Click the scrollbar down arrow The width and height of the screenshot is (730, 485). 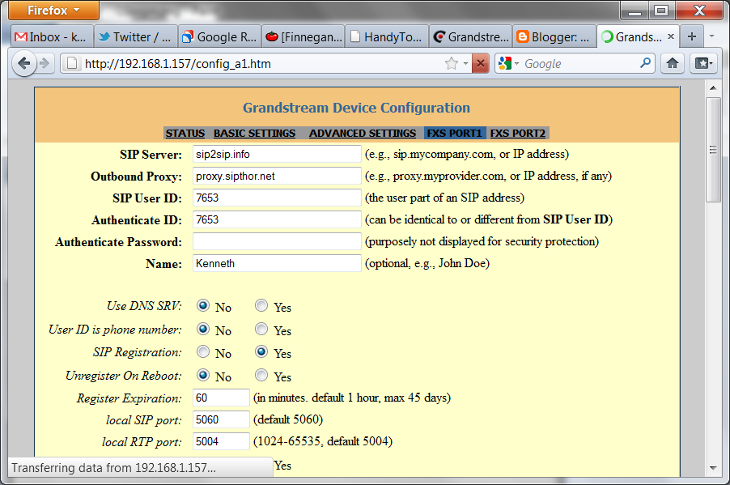713,468
